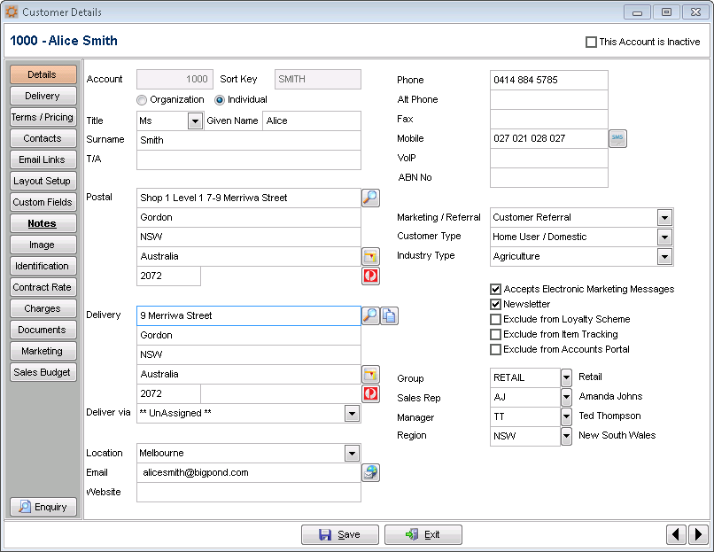This screenshot has width=714, height=552.
Task: Open the postal address lookup magnifier
Action: point(370,197)
